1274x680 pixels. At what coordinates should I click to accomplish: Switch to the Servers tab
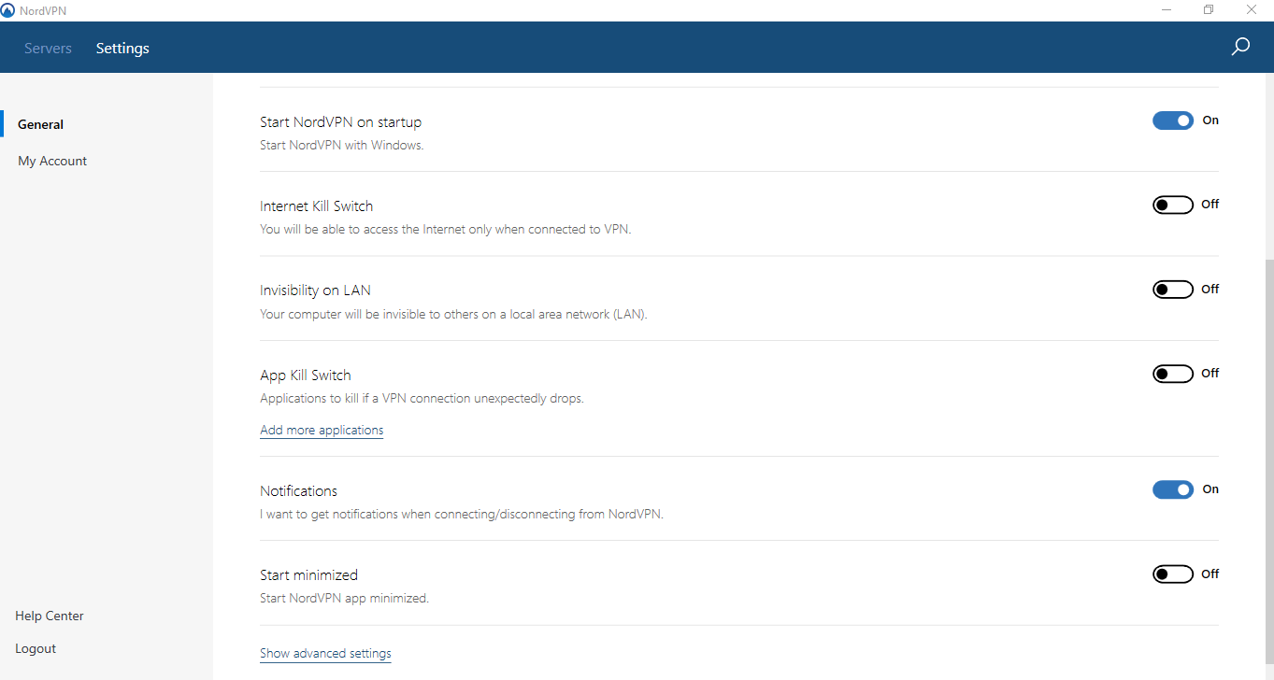48,48
